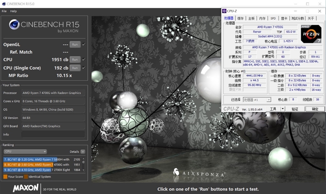Click the AMD Ryzen 7 logo in CPU-Z
This screenshot has width=326, height=194.
pyautogui.click(x=312, y=33)
